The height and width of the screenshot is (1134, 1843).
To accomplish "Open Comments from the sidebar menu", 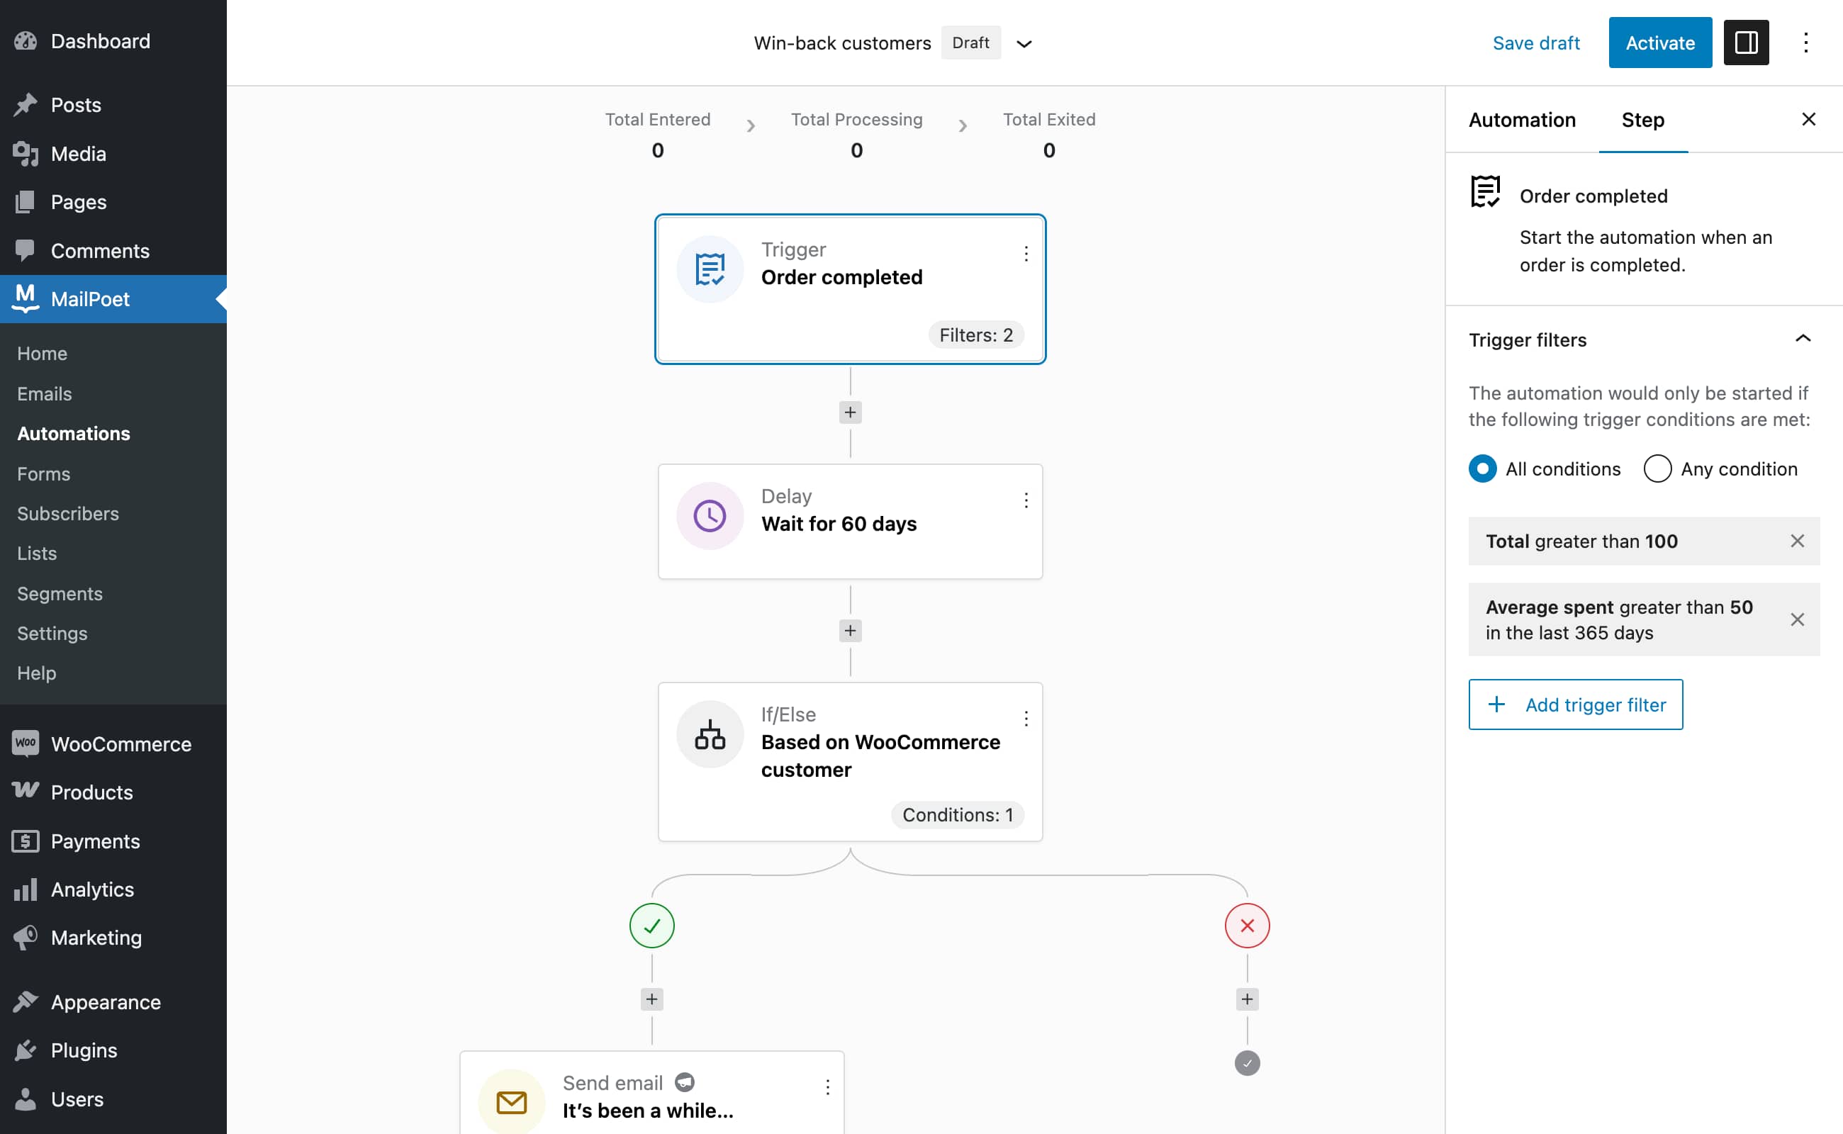I will (x=101, y=250).
